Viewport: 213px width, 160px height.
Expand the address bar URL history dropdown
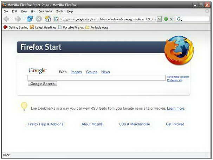[x=159, y=19]
